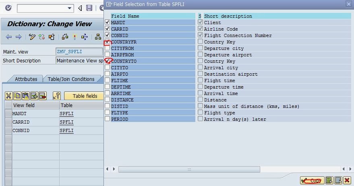Select the 'Arrival n day(s) later' description
Image resolution: width=354 pixels, height=186 pixels.
click(x=235, y=119)
